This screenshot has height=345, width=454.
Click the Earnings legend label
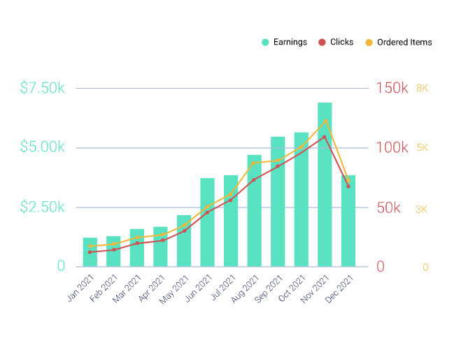coord(290,42)
